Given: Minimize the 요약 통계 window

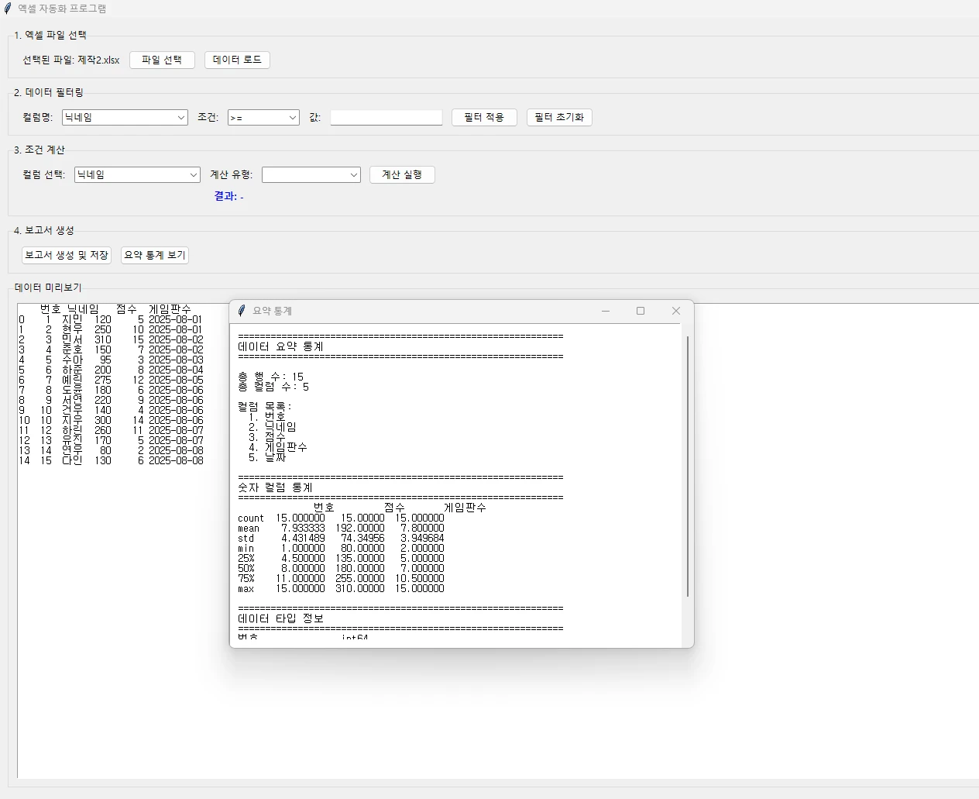Looking at the screenshot, I should pyautogui.click(x=606, y=311).
